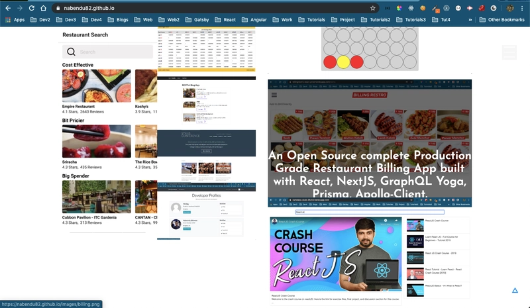Open the exchange rates table project thumbnail

click(207, 49)
